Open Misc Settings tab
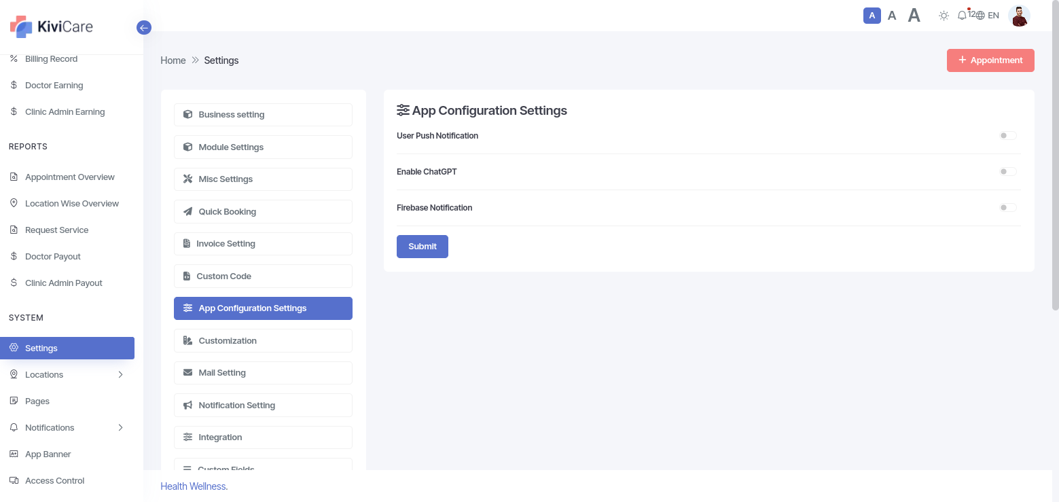Screen dimensions: 1059x502 click(x=263, y=179)
